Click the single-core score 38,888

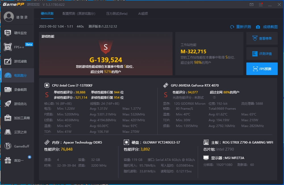80,92
